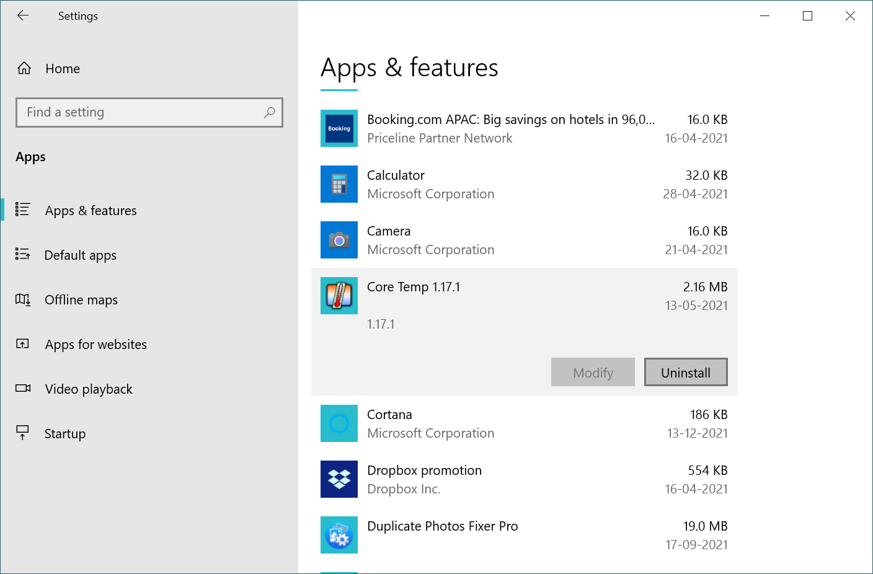The height and width of the screenshot is (574, 873).
Task: Close the Settings window
Action: tap(850, 16)
